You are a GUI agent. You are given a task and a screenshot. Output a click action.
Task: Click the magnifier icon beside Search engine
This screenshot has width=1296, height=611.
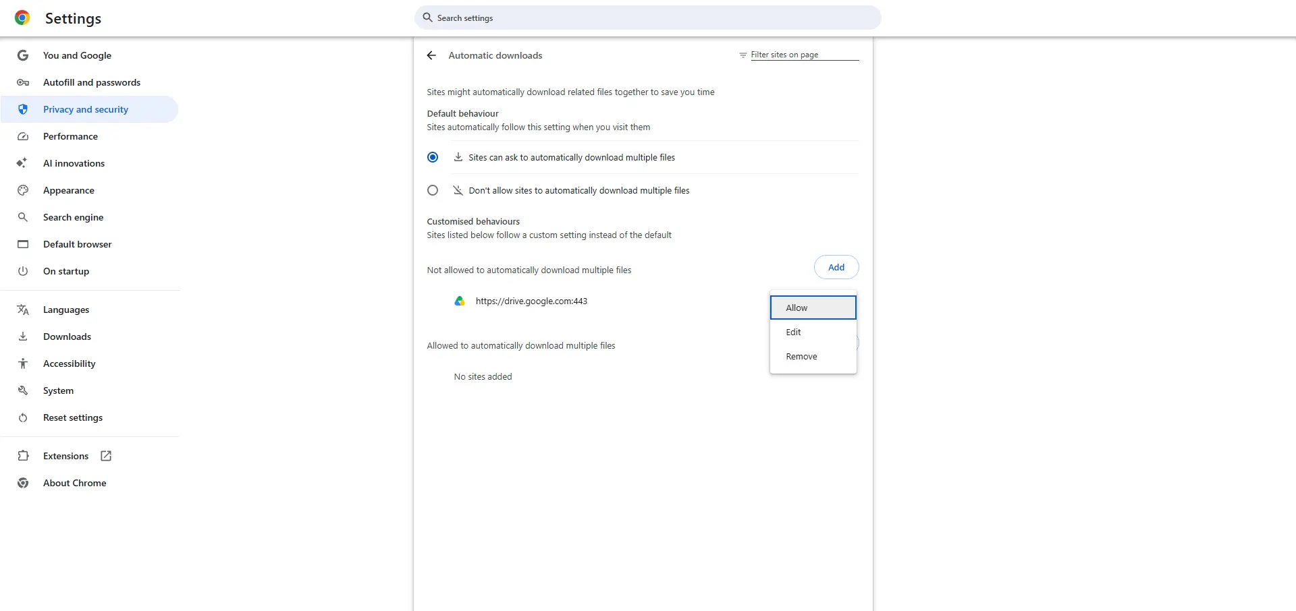23,217
